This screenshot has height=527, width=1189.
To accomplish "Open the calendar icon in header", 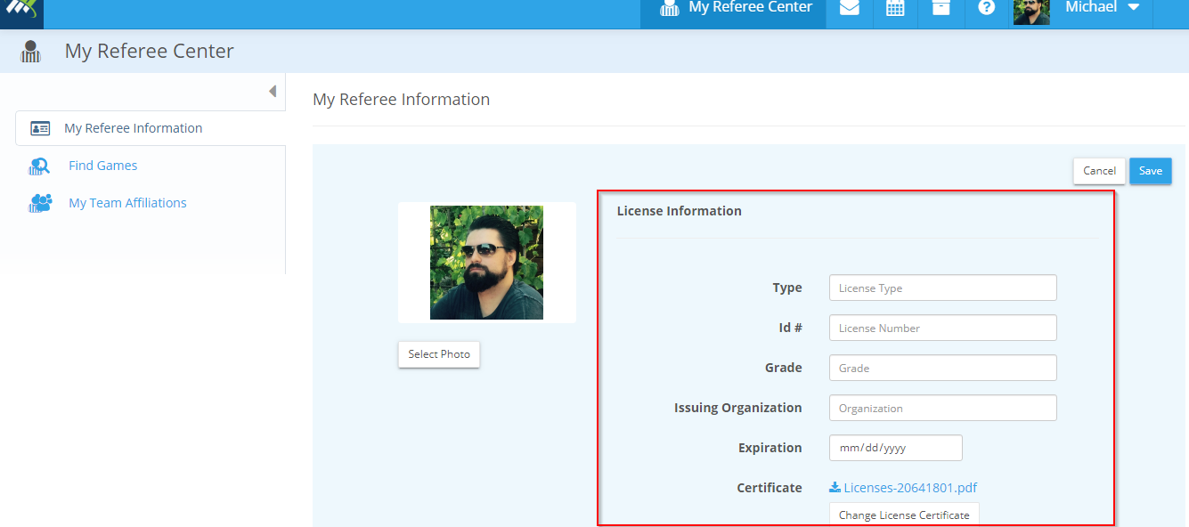I will 895,8.
